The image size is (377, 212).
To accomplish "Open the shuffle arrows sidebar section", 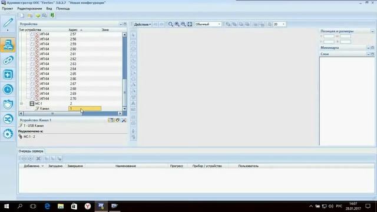I will click(x=8, y=119).
